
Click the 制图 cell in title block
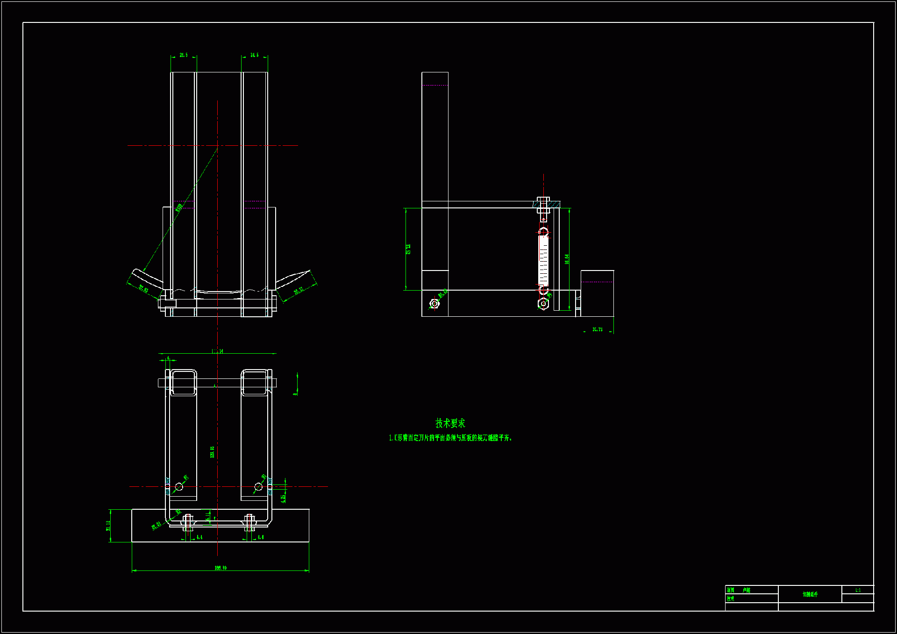pos(731,590)
